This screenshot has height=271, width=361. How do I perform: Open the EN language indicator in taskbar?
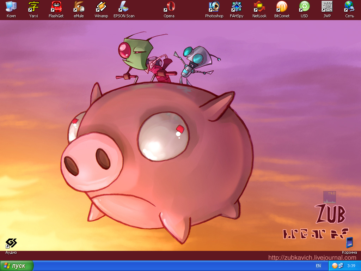(318, 266)
